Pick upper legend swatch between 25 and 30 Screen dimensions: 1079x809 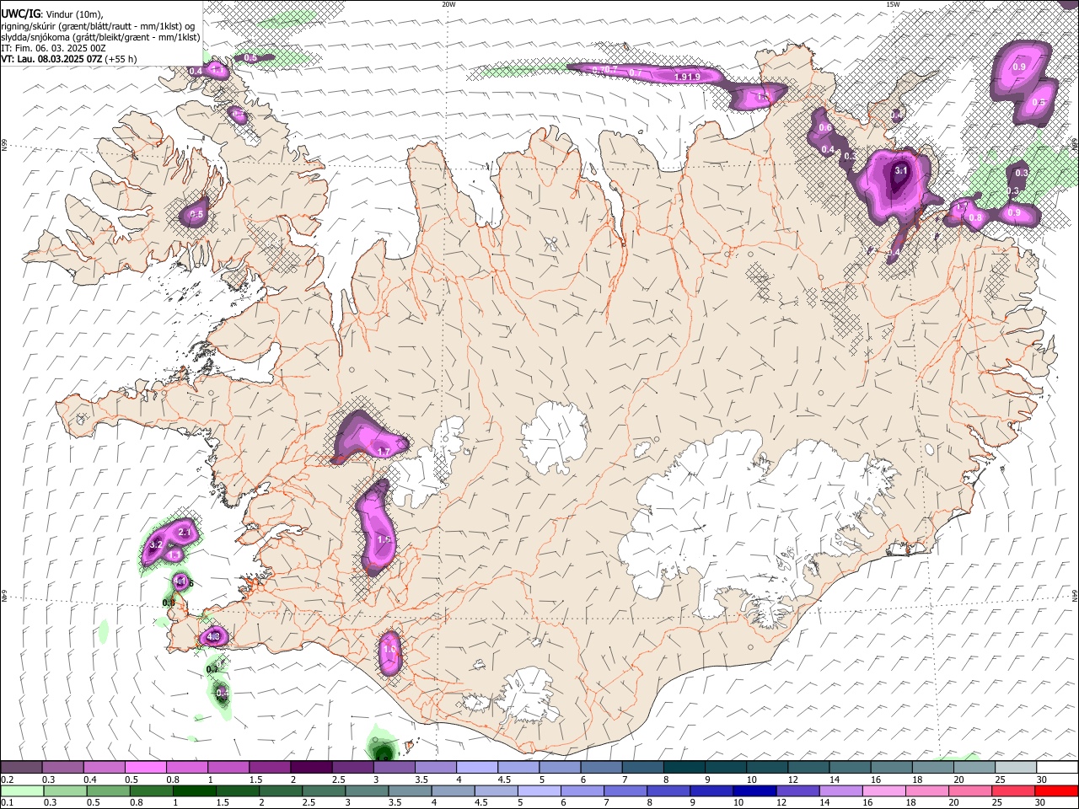pos(1017,768)
